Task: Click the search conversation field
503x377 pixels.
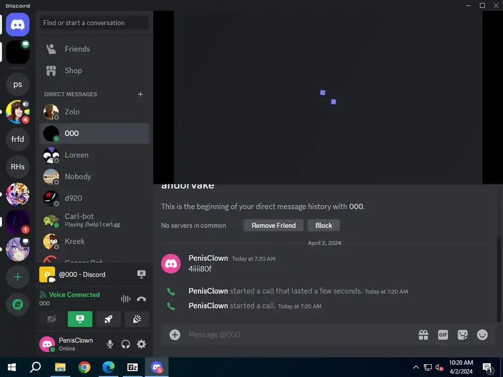Action: [94, 23]
